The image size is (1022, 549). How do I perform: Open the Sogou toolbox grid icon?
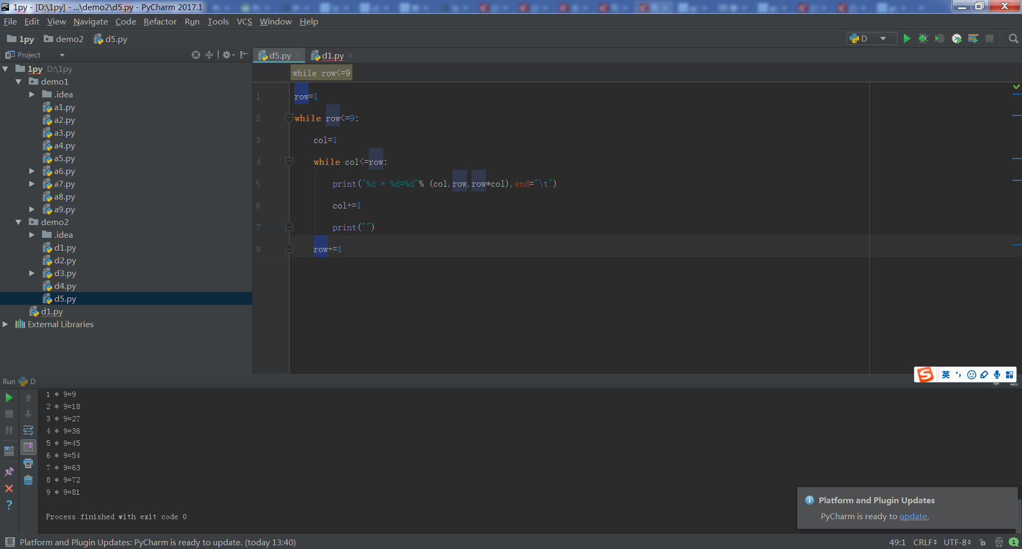pyautogui.click(x=1010, y=375)
